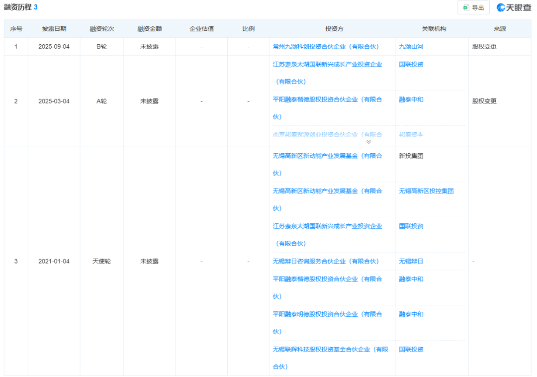Viewport: 537px width, 377px height.
Task: Click the 投资方 column header
Action: click(x=334, y=29)
